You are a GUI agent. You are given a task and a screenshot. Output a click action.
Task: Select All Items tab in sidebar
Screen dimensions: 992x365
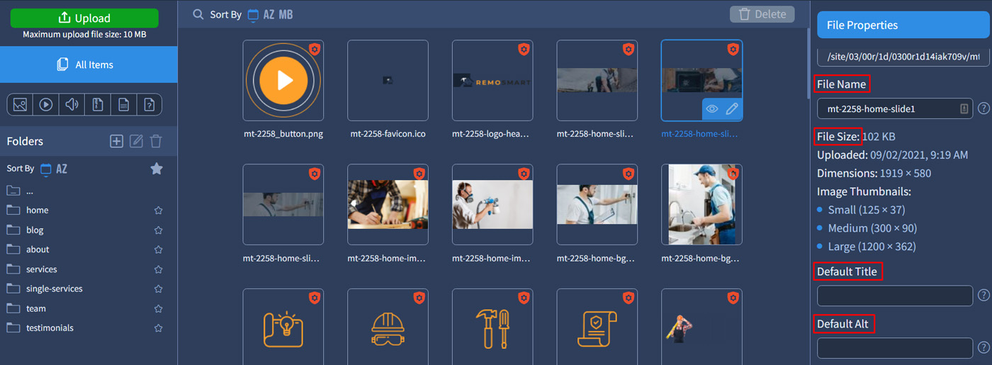click(x=89, y=64)
